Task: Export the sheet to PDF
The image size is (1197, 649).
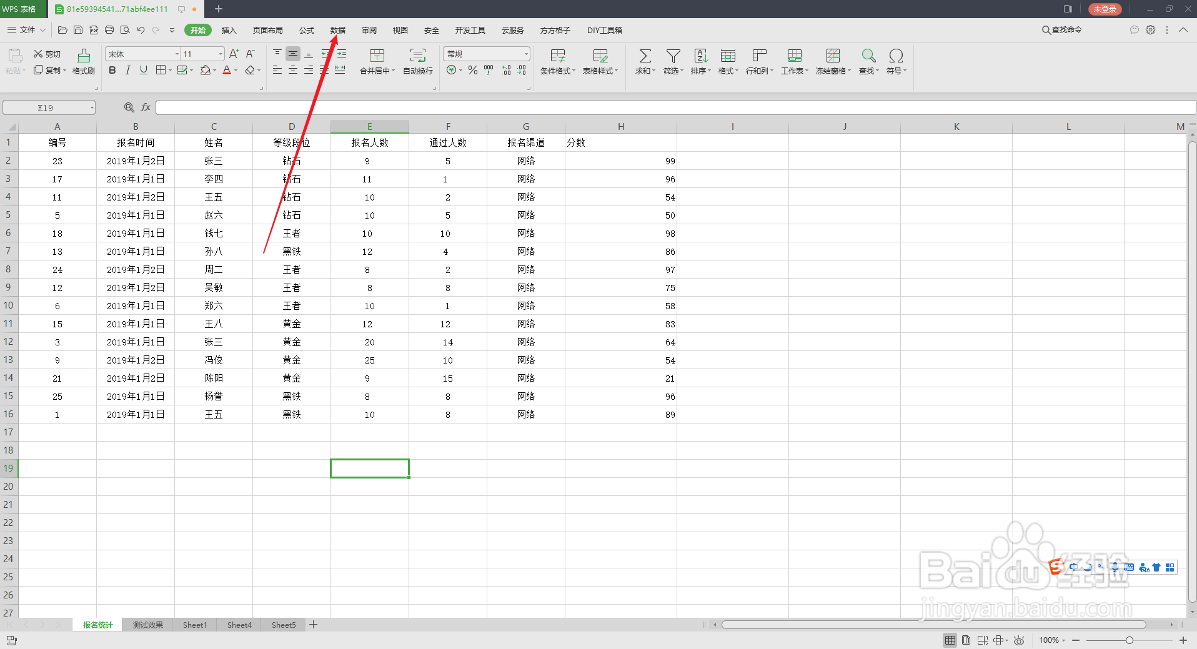Action: click(94, 30)
